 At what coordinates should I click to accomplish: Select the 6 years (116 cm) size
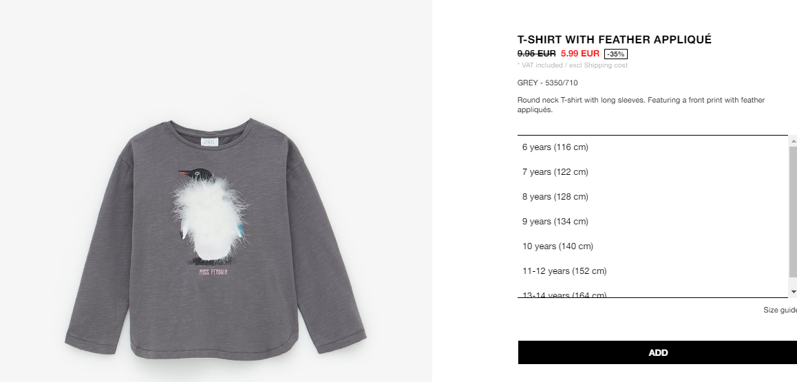652,147
